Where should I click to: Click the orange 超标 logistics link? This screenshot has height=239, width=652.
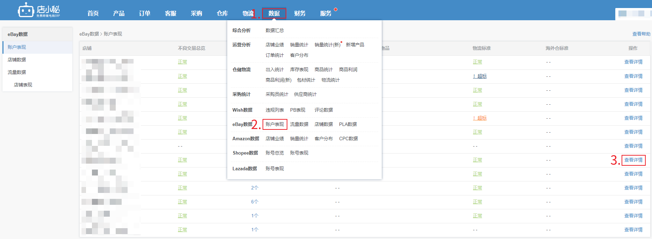pyautogui.click(x=480, y=118)
